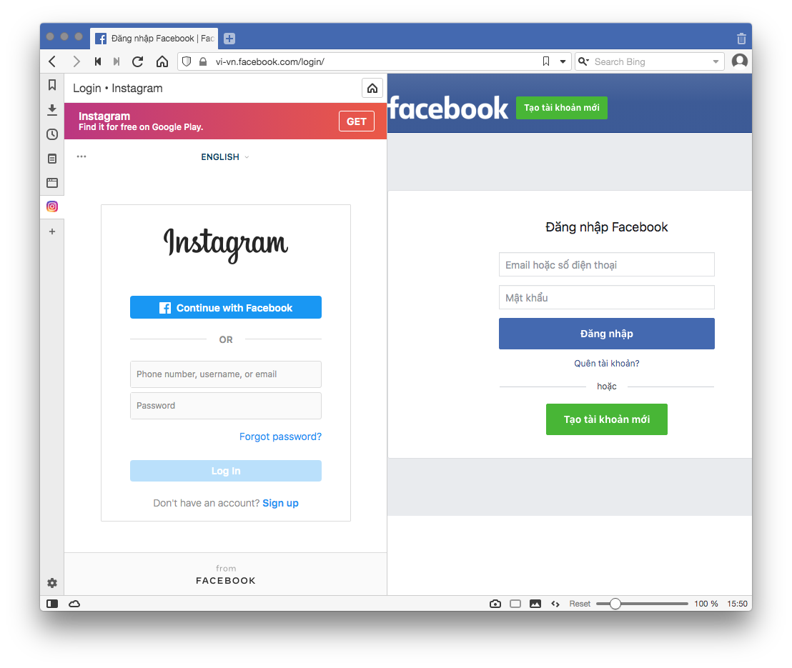Open a new tab with plus button
The height and width of the screenshot is (668, 792).
coord(229,39)
